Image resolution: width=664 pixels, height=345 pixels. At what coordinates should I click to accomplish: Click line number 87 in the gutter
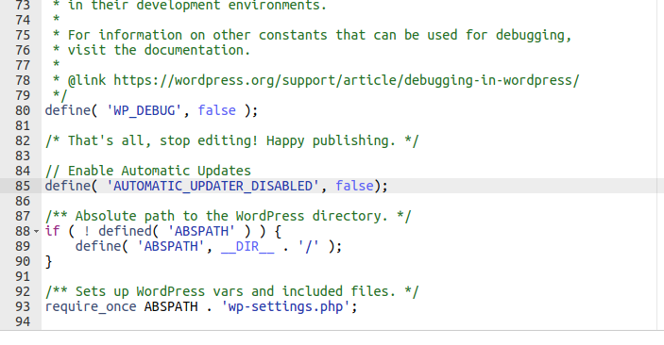tap(23, 217)
